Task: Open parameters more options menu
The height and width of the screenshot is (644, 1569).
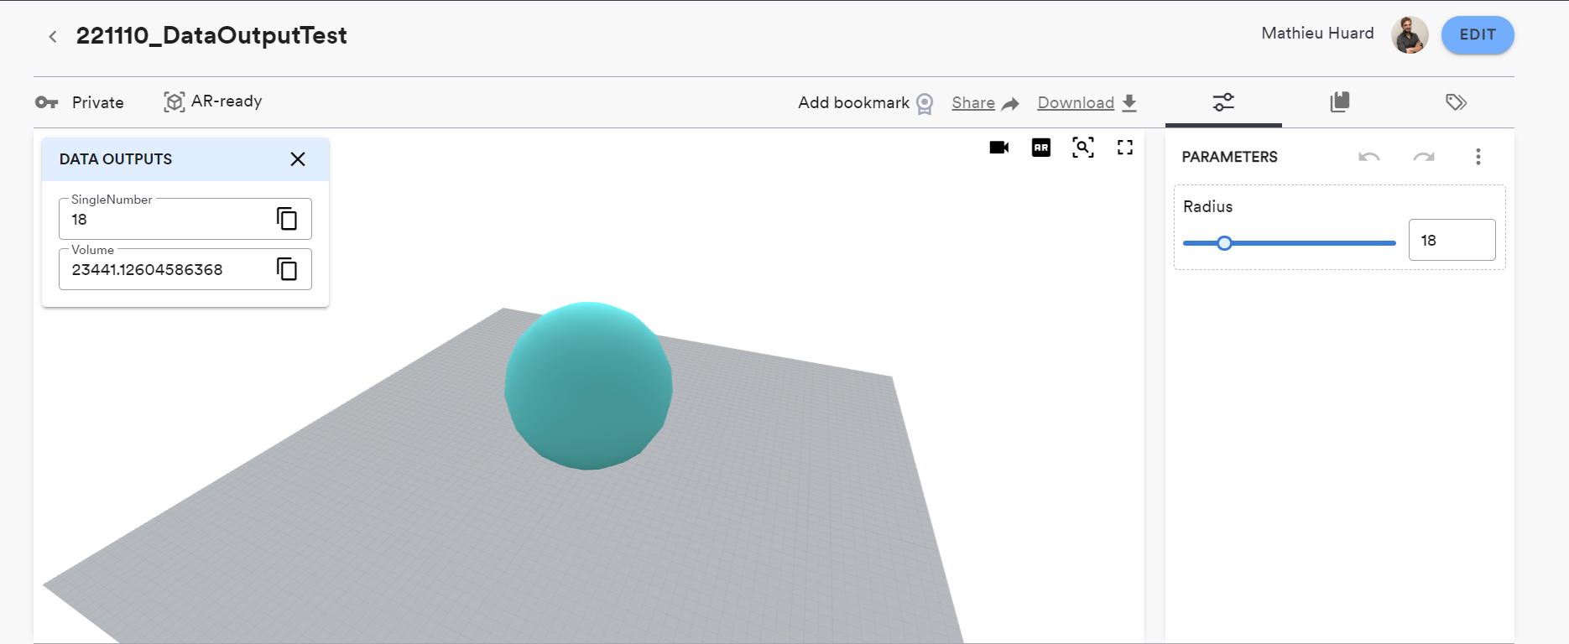Action: (x=1478, y=157)
